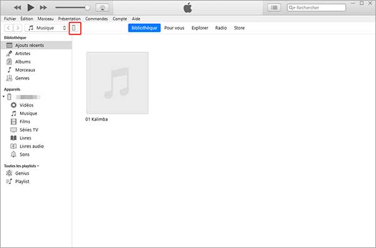Click the Albums icon in sidebar
This screenshot has width=376, height=248.
(x=9, y=62)
